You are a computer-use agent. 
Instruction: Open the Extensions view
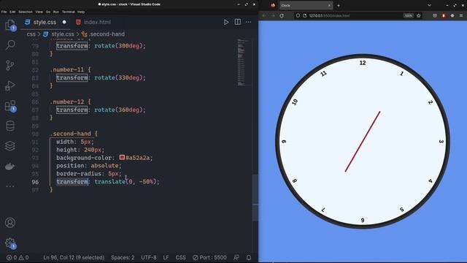10,106
